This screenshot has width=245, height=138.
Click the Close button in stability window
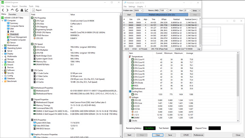click(x=238, y=135)
